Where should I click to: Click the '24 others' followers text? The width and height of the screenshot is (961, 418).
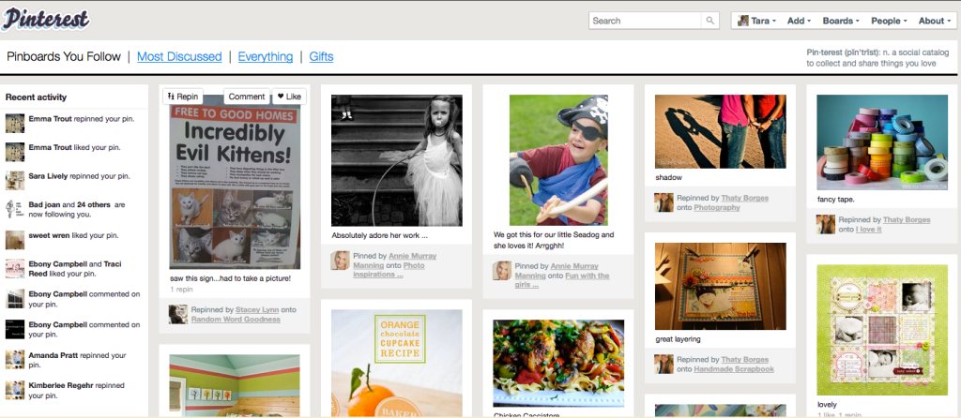pos(95,205)
